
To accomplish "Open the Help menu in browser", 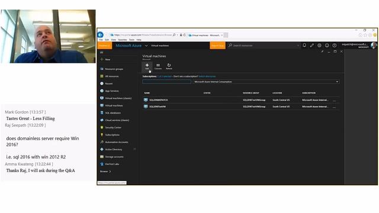I will pos(139,40).
